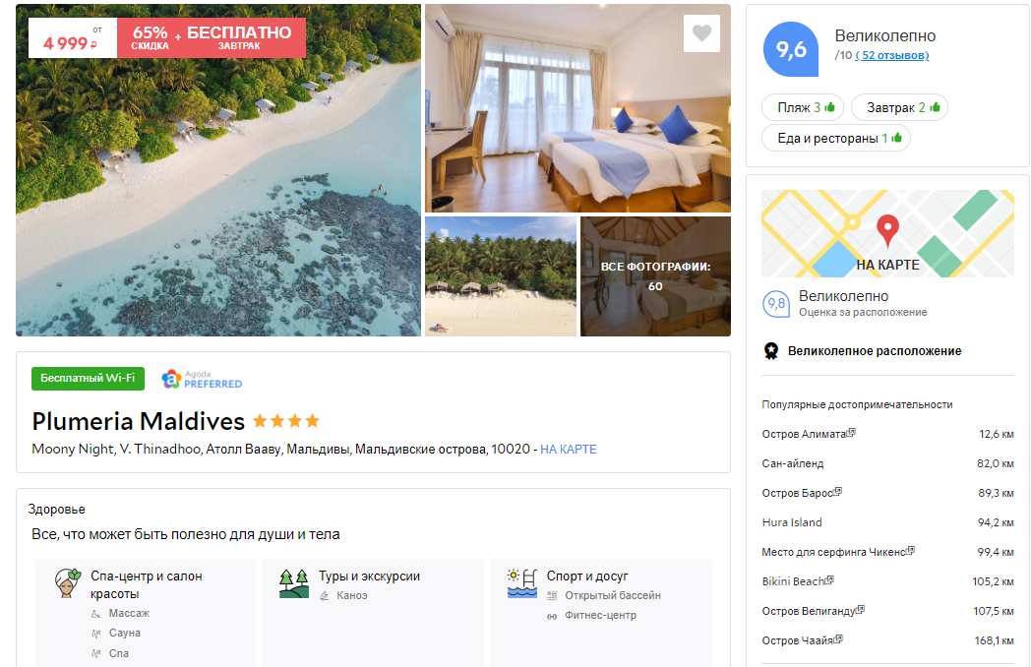Click the sport and leisure pool icon
The height and width of the screenshot is (667, 1031).
pyautogui.click(x=522, y=583)
